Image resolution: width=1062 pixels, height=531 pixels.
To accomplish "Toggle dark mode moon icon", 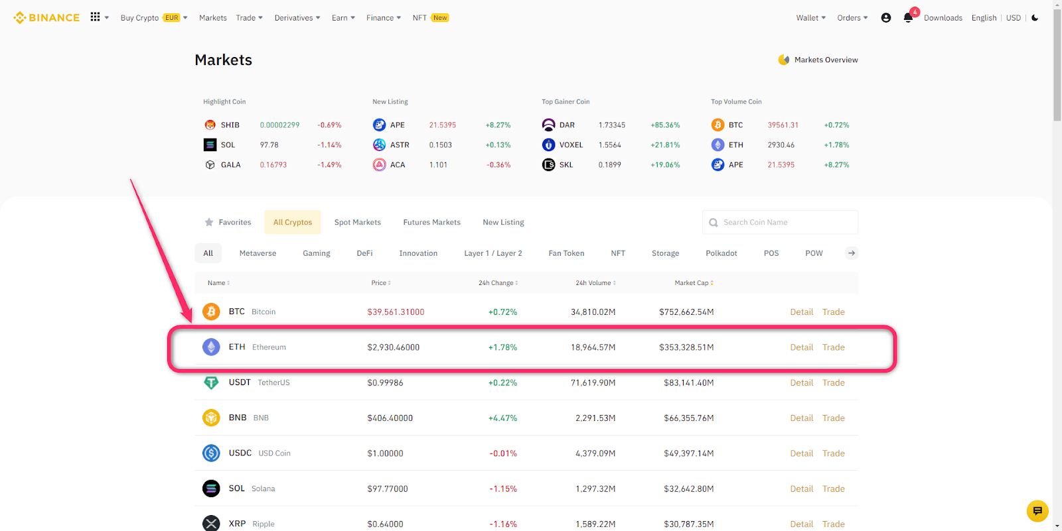I will [1035, 18].
